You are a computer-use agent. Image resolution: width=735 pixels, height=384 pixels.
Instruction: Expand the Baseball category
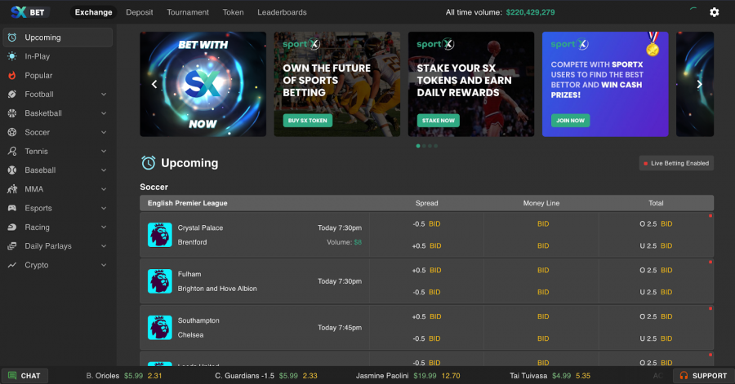104,170
